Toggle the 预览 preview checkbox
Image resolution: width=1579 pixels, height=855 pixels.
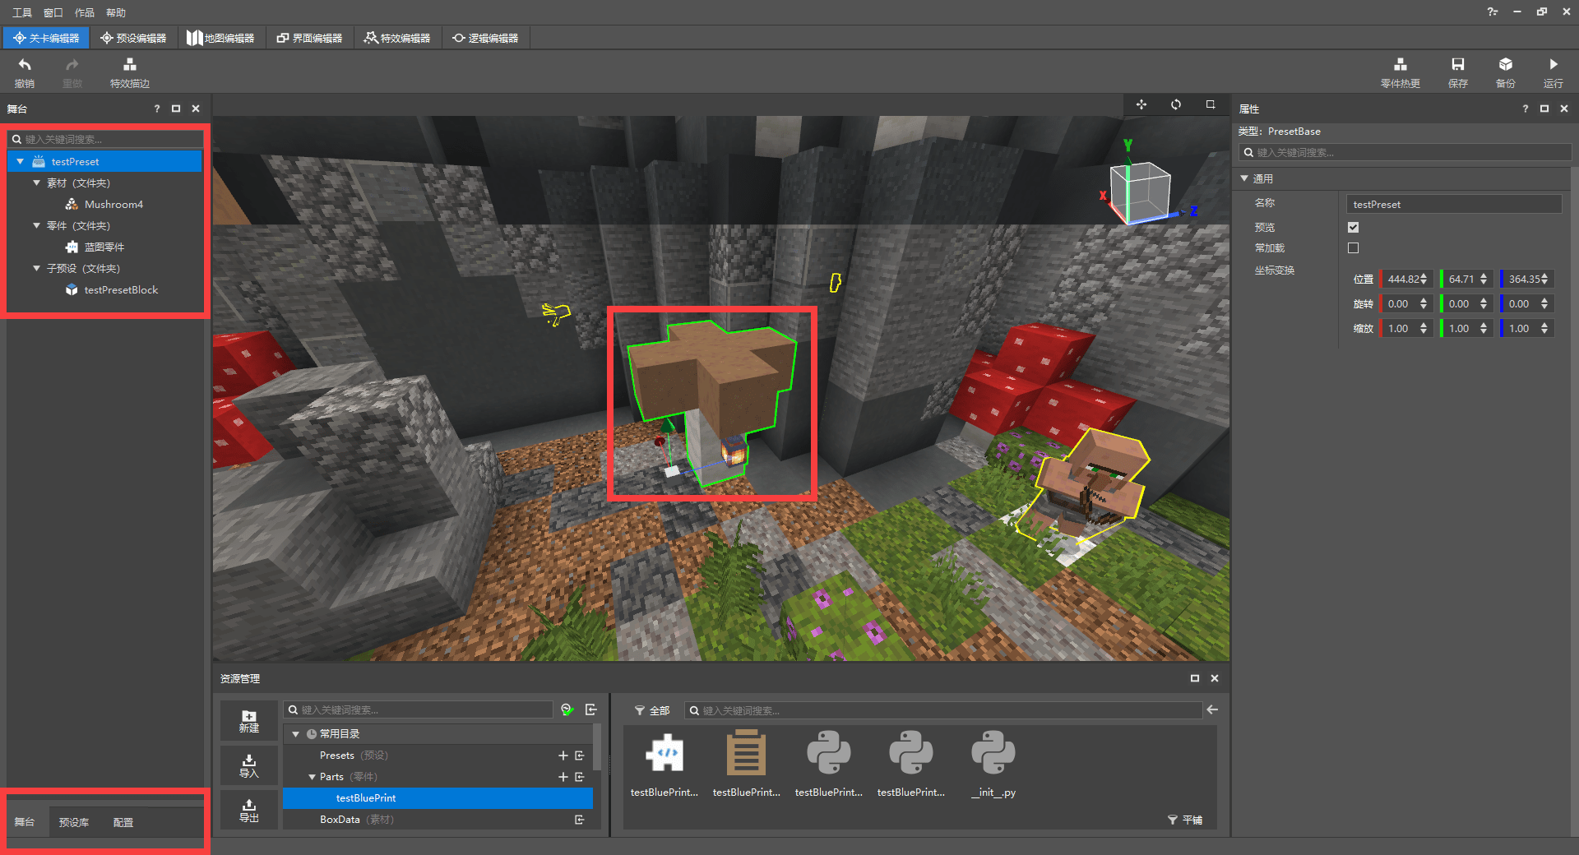point(1353,227)
